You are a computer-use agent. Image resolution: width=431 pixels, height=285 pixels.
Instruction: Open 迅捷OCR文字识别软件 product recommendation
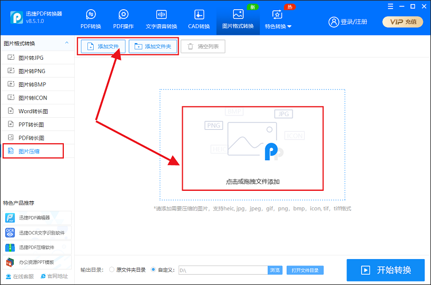coord(37,233)
